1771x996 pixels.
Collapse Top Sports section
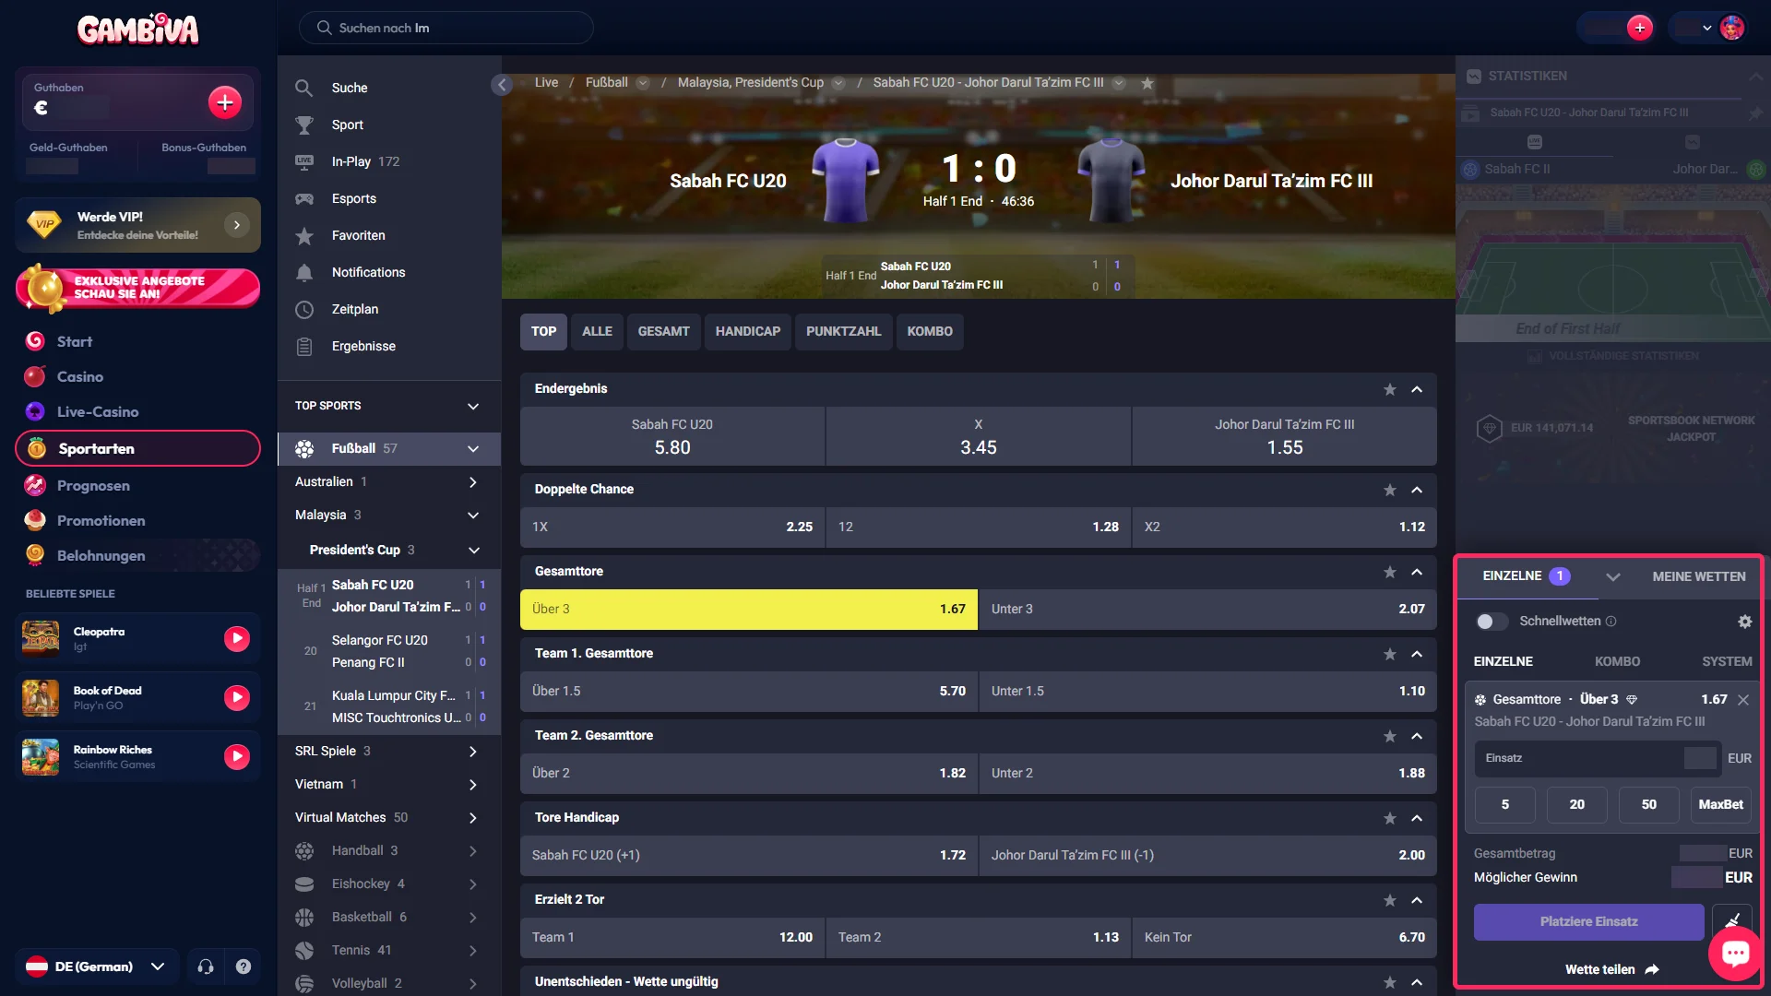[x=473, y=407]
